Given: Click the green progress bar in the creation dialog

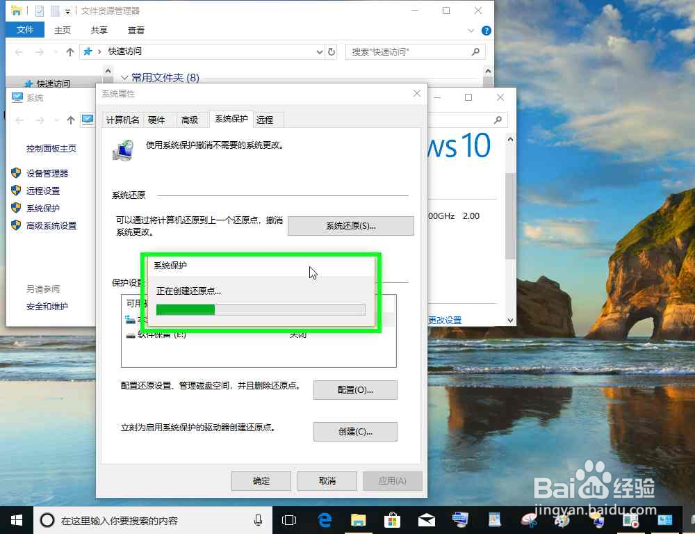Looking at the screenshot, I should tap(186, 309).
